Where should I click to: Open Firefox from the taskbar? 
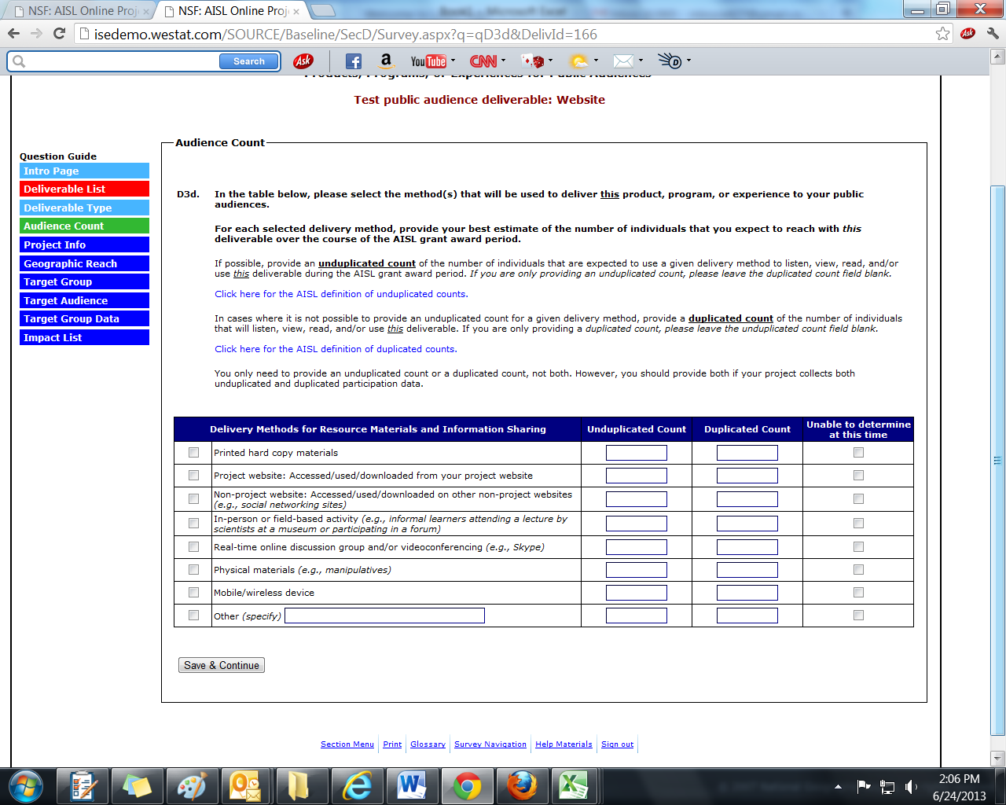[522, 786]
